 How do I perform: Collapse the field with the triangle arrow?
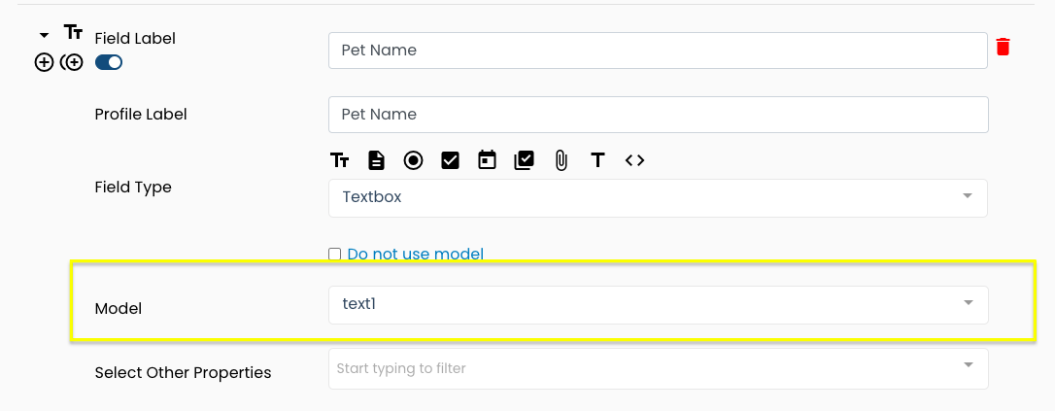click(45, 35)
